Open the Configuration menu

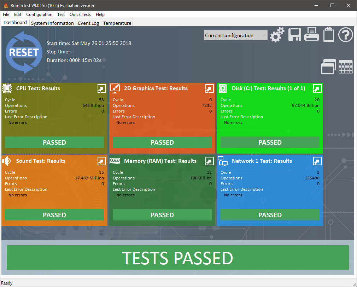click(x=39, y=15)
